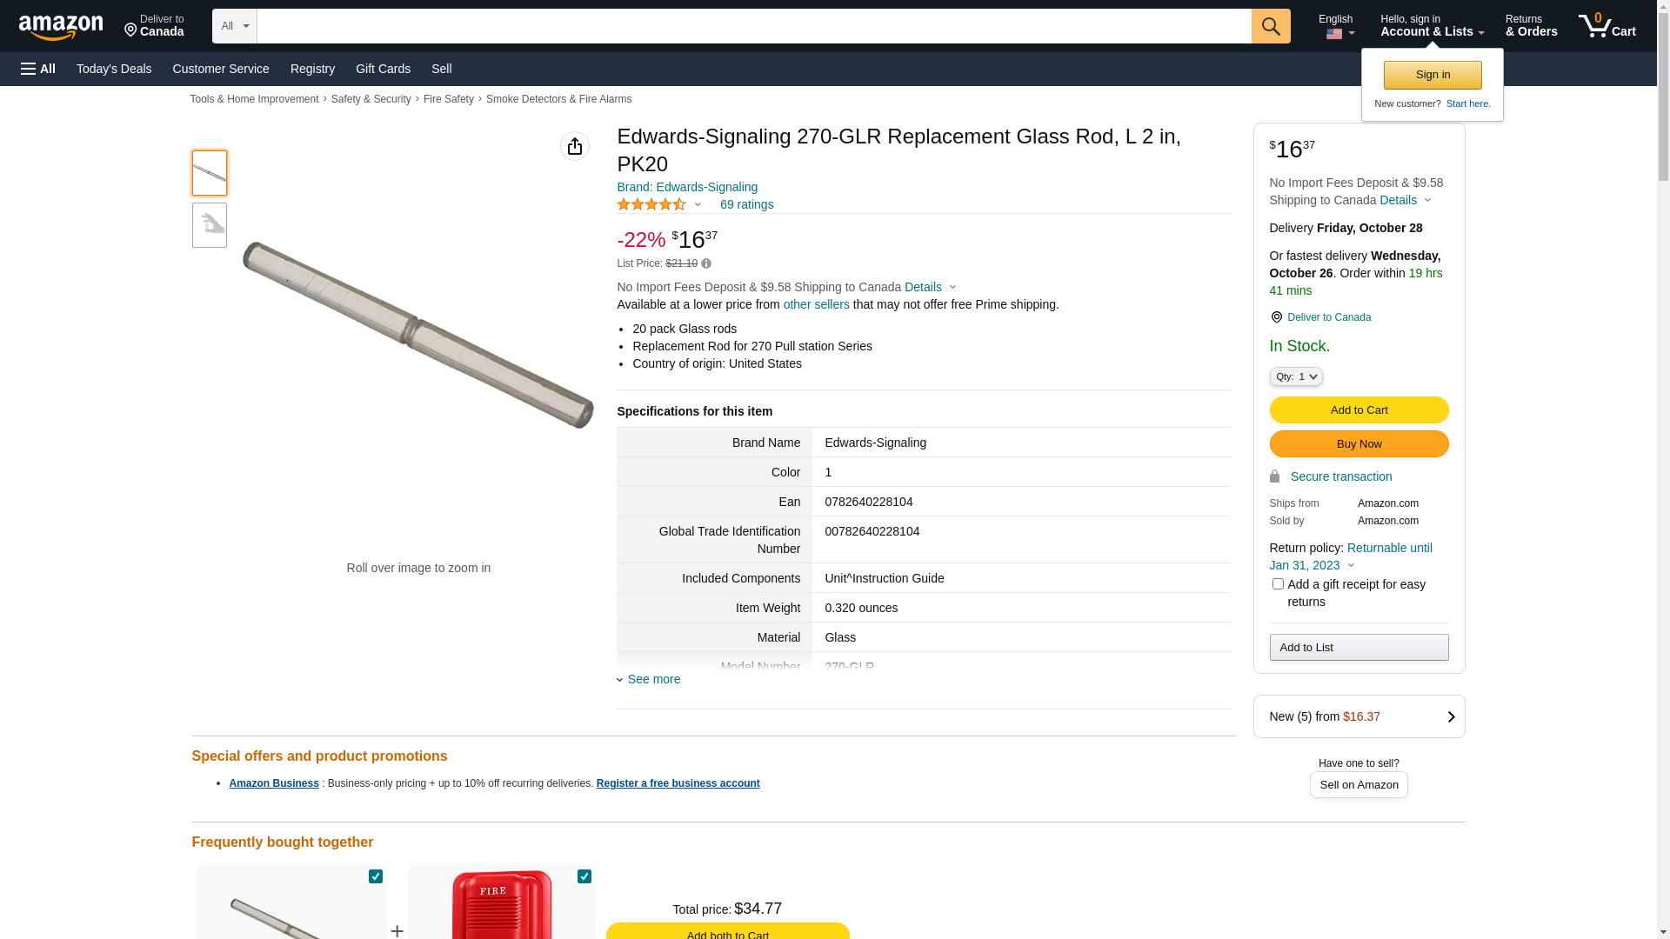
Task: Open Today's Deals menu item
Action: pyautogui.click(x=114, y=69)
